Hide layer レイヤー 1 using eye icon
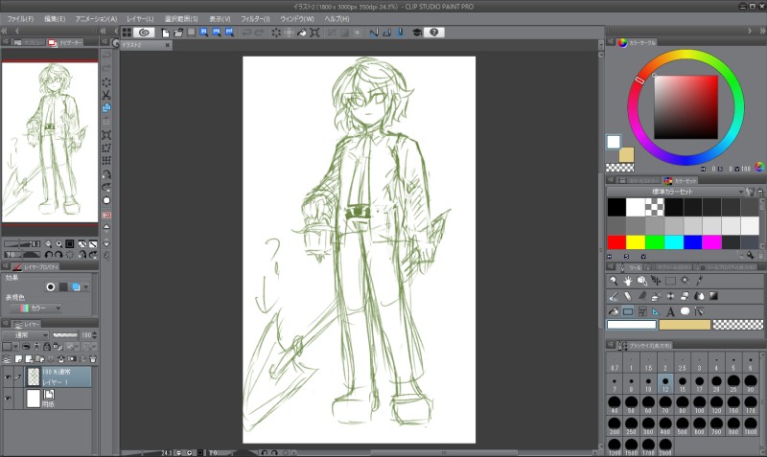Image resolution: width=767 pixels, height=457 pixels. click(x=8, y=377)
